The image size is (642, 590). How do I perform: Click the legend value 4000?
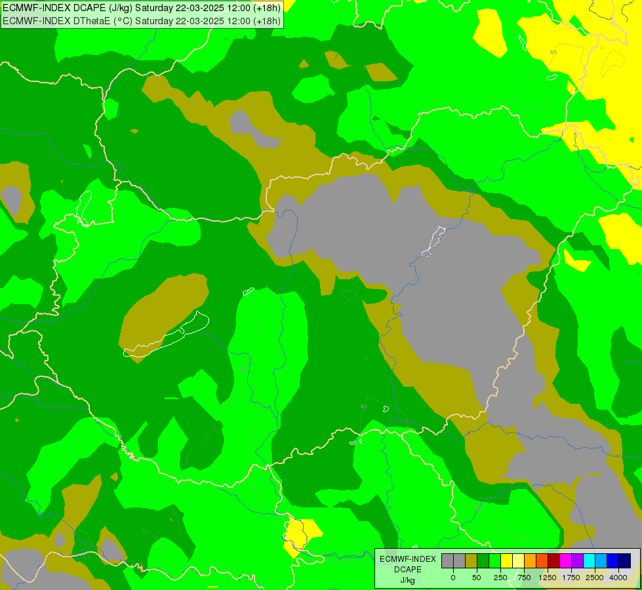(618, 578)
